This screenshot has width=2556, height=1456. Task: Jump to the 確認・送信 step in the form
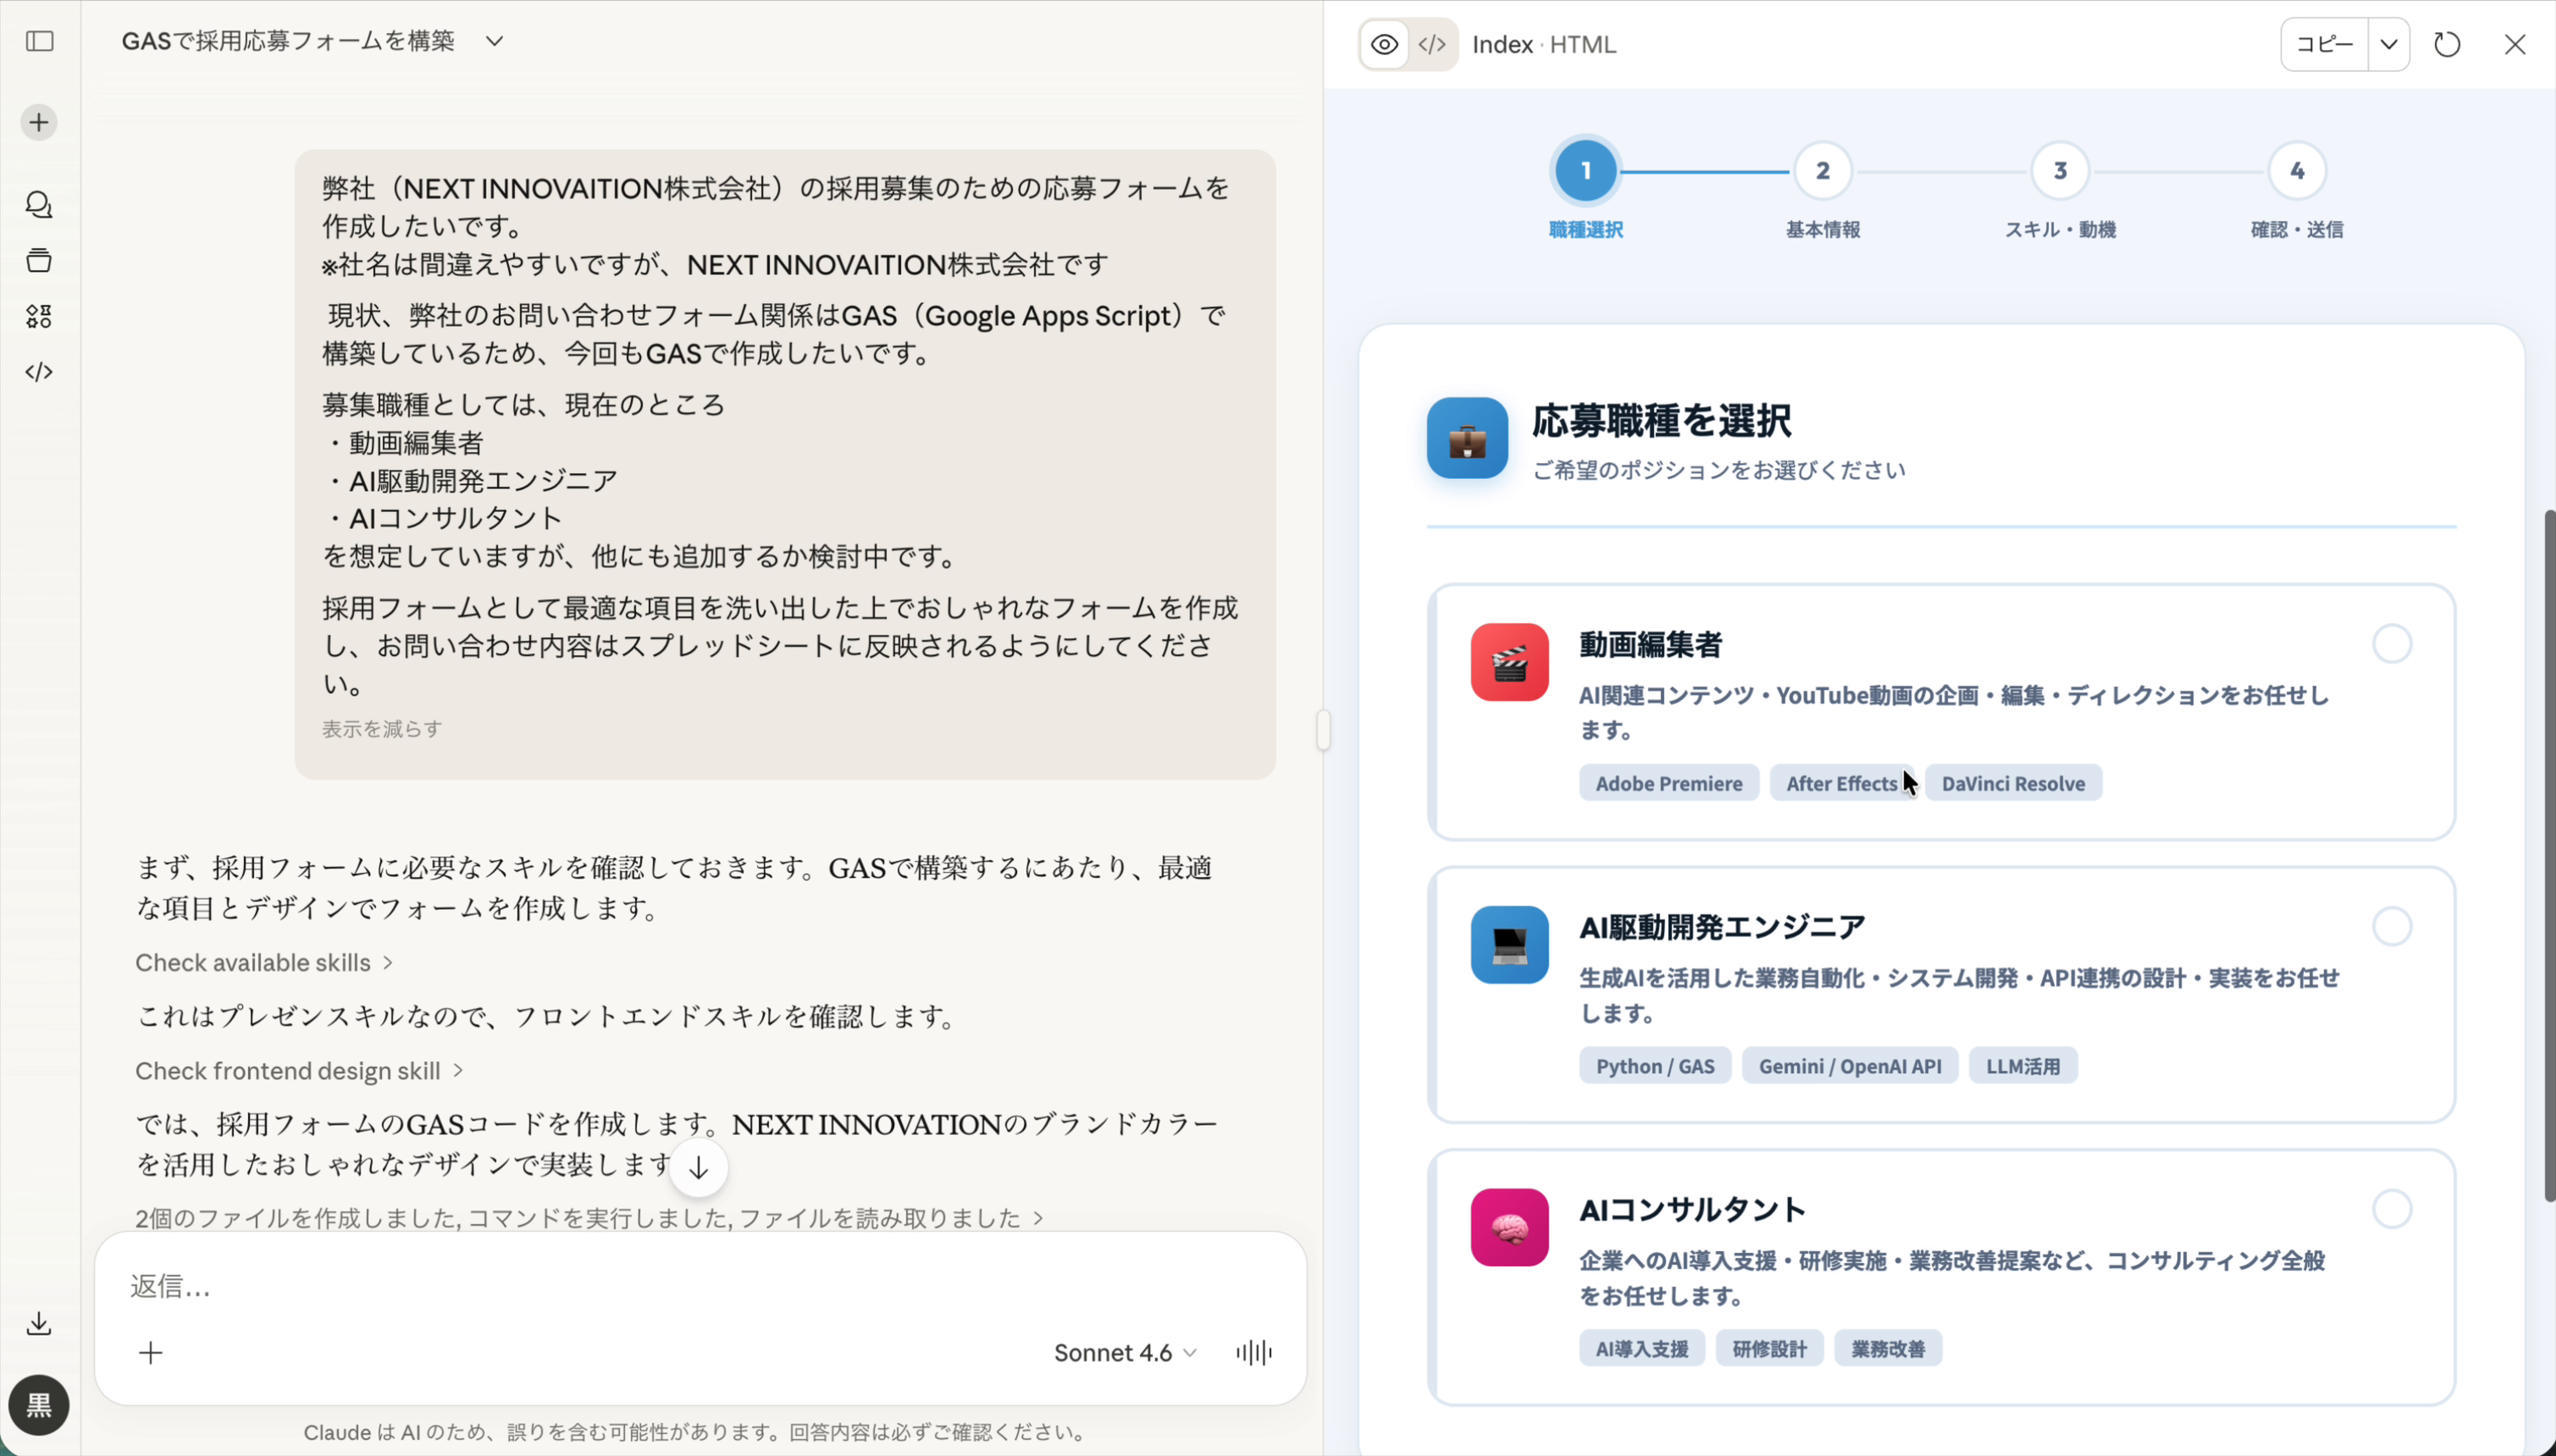(2295, 170)
